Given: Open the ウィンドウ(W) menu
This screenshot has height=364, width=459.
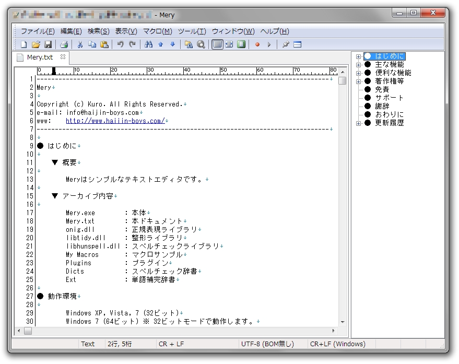Looking at the screenshot, I should click(x=233, y=31).
